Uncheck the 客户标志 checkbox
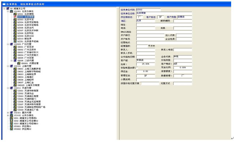The width and height of the screenshot is (234, 142). point(161,17)
